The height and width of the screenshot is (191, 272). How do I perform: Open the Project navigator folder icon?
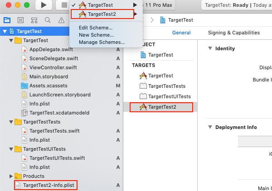(x=7, y=20)
